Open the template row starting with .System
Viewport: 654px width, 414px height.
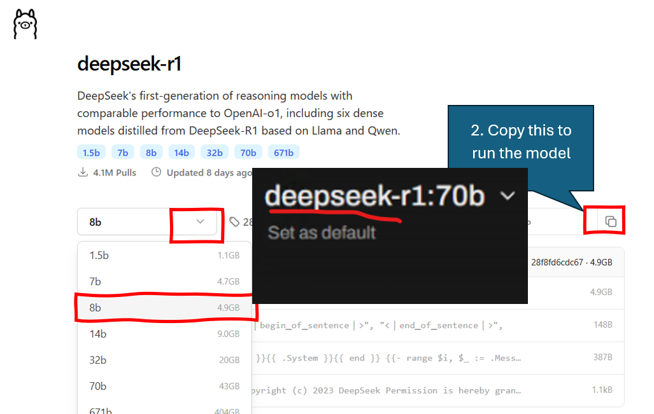point(438,358)
